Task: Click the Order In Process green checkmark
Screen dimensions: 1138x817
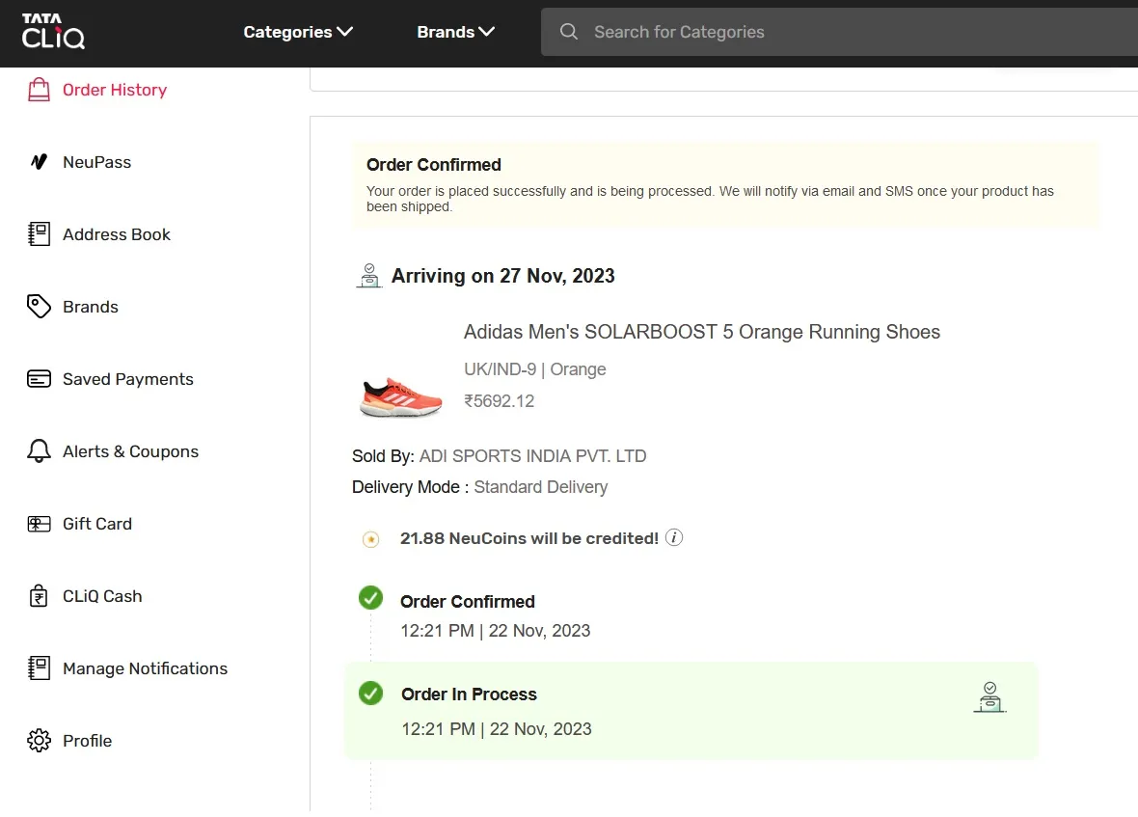Action: pos(371,693)
